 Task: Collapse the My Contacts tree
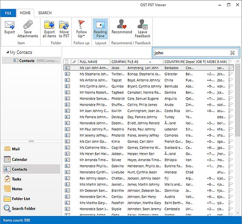[7, 52]
